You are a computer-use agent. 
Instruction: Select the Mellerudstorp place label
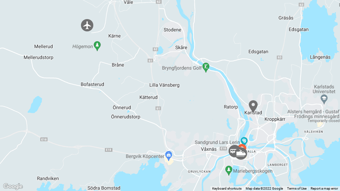[38, 58]
